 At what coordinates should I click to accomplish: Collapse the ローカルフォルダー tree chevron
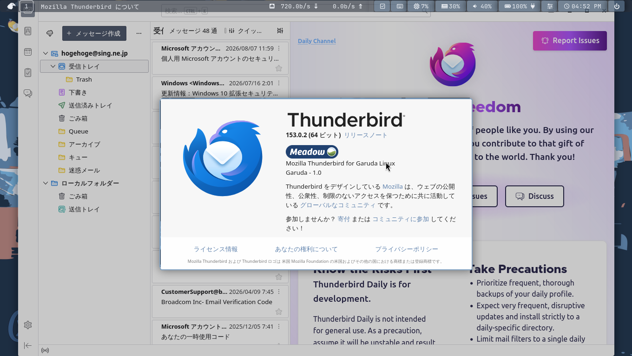[46, 183]
